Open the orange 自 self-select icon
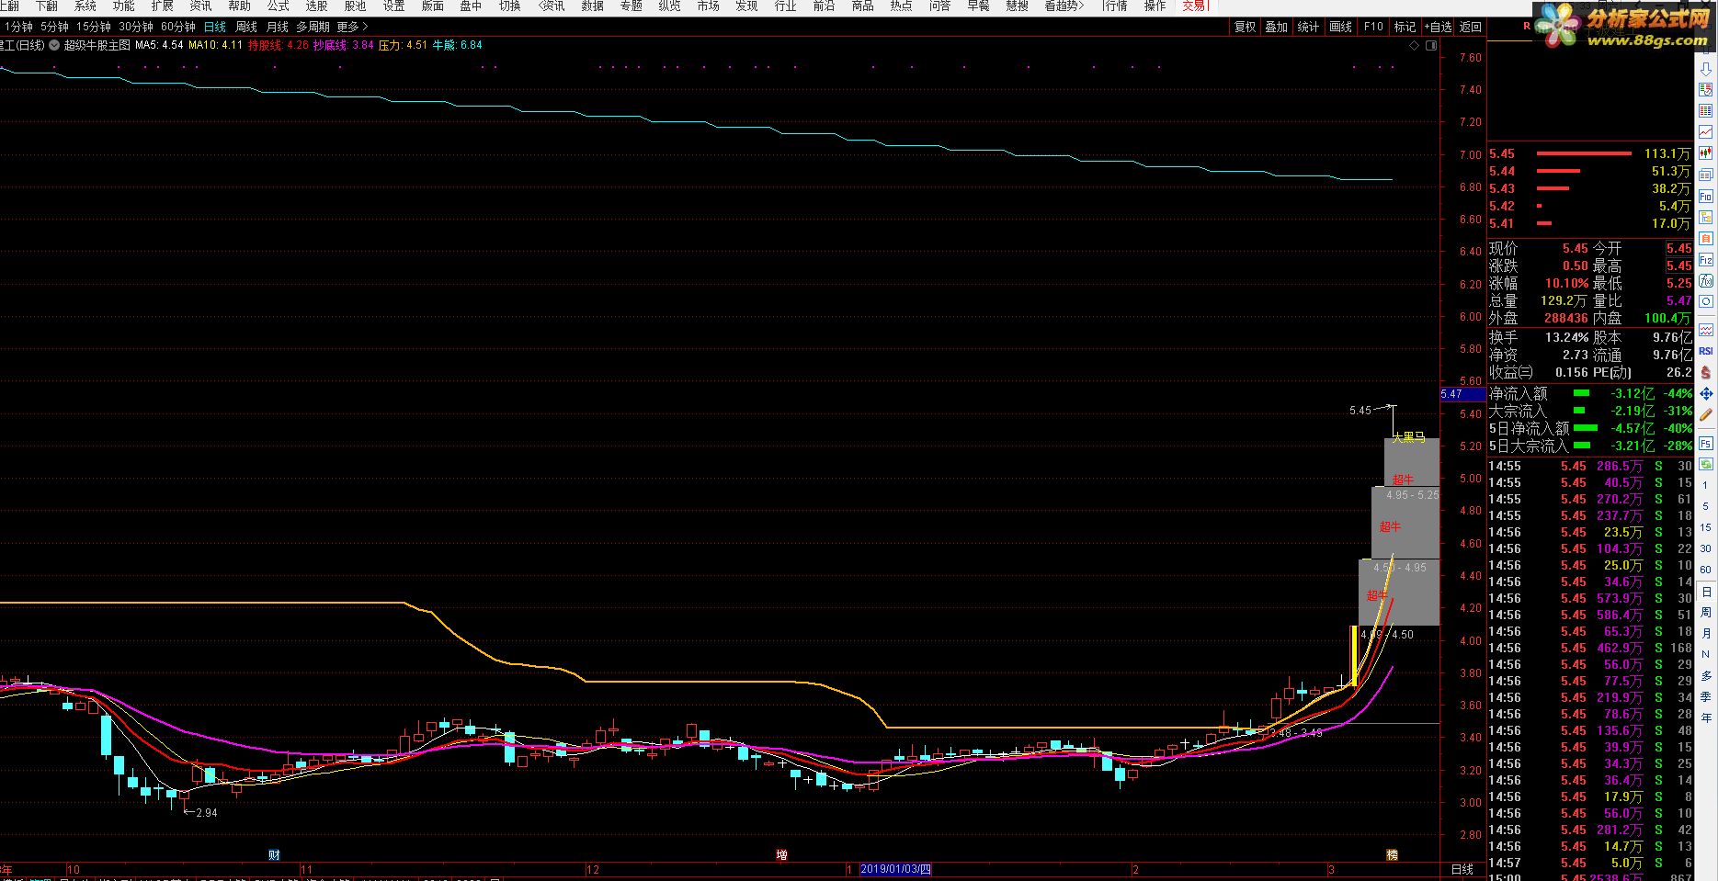The image size is (1718, 881). (x=1706, y=238)
